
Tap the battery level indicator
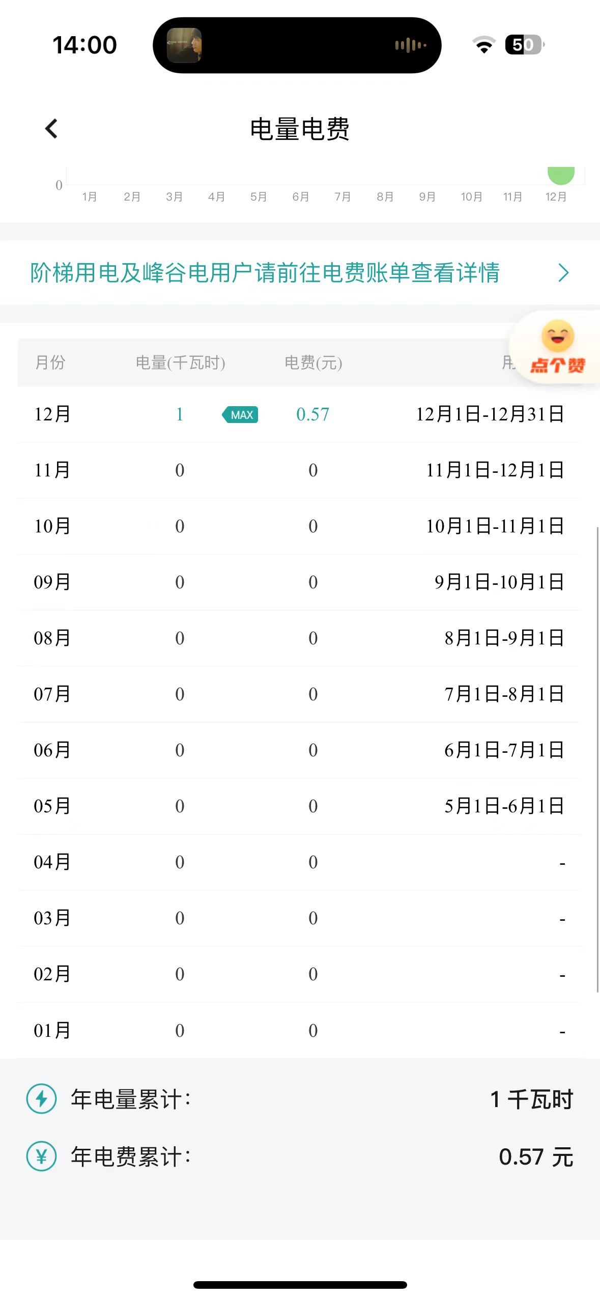(524, 45)
